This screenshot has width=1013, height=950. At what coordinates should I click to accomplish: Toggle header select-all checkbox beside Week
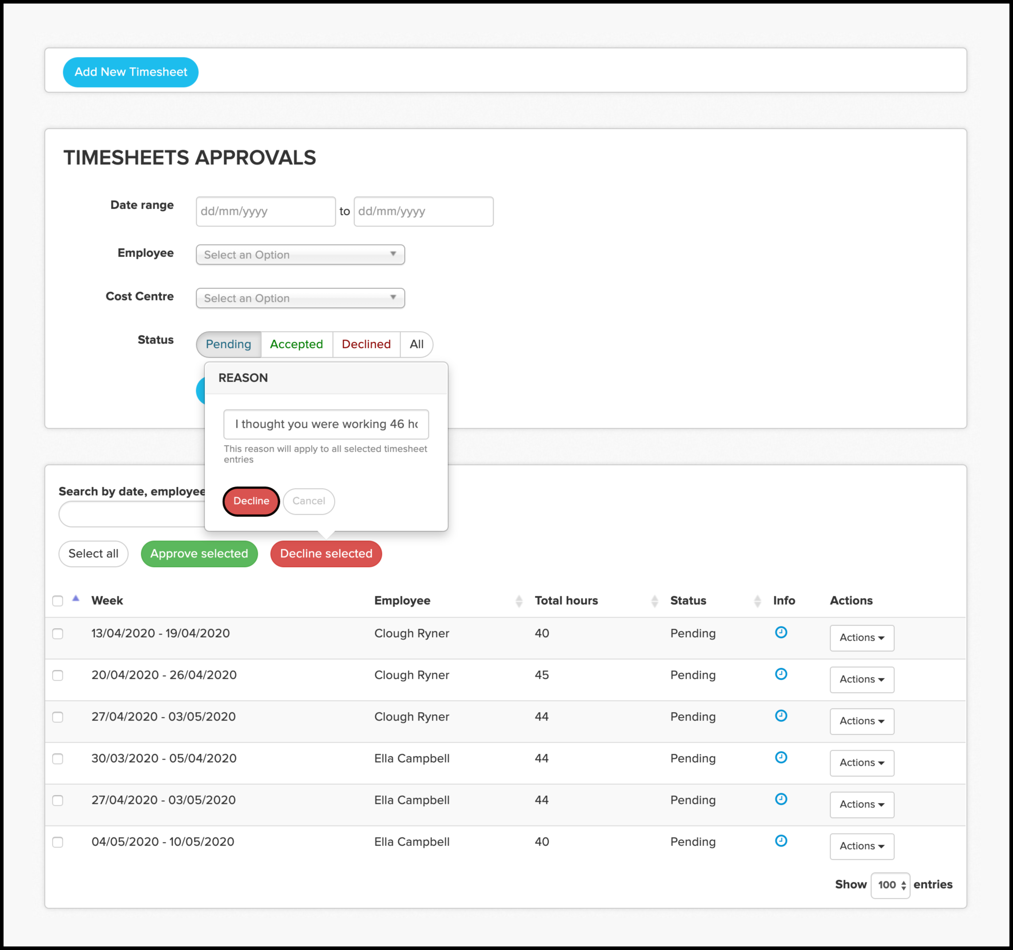point(58,601)
